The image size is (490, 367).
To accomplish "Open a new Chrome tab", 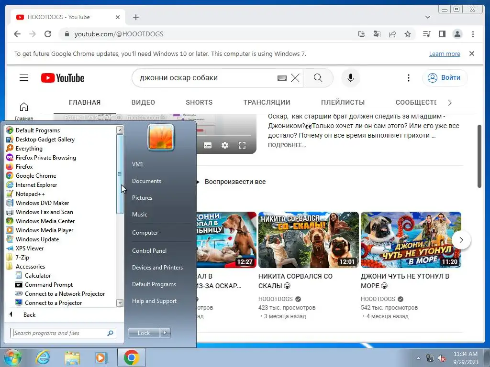I will (x=135, y=17).
